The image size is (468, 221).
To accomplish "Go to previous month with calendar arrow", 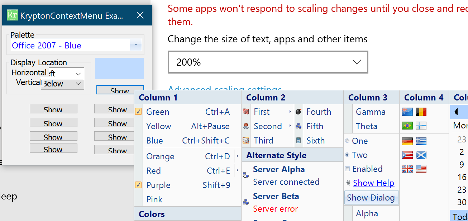I will (455, 112).
